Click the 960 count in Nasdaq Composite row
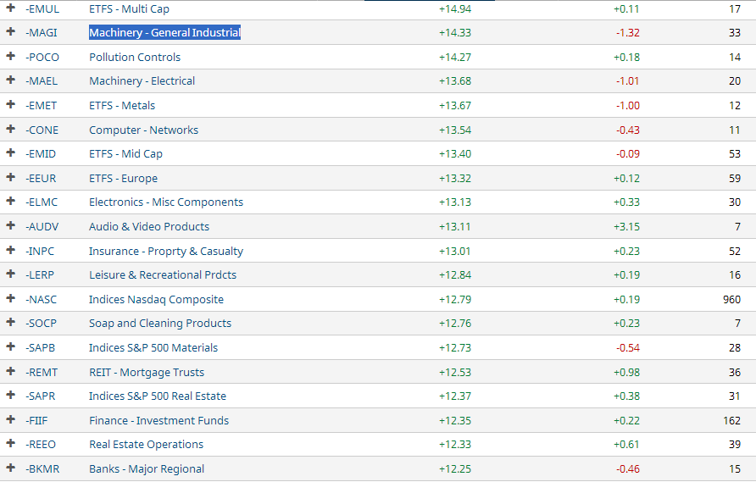 click(731, 300)
